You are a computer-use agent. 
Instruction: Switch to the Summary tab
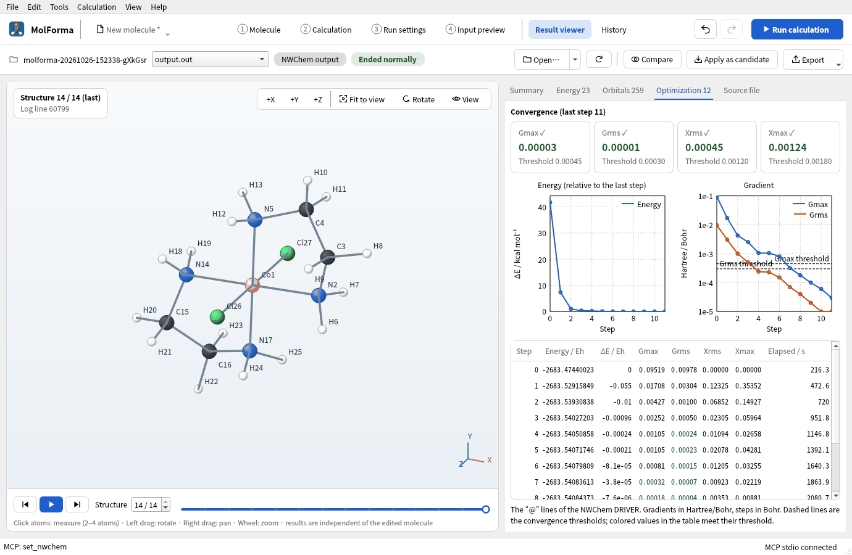(x=527, y=90)
